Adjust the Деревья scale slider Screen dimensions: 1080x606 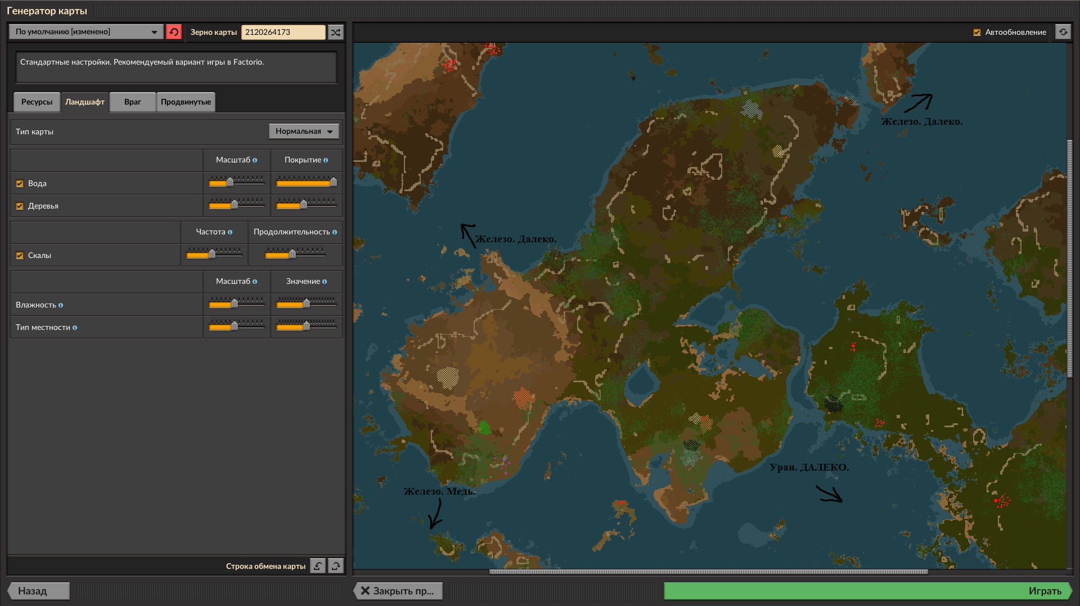236,205
